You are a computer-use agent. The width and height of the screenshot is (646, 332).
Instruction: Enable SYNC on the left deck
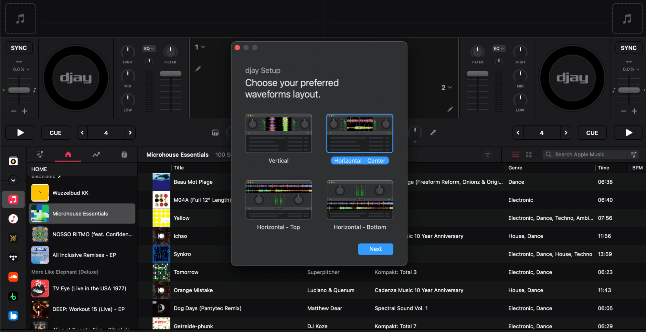[19, 47]
